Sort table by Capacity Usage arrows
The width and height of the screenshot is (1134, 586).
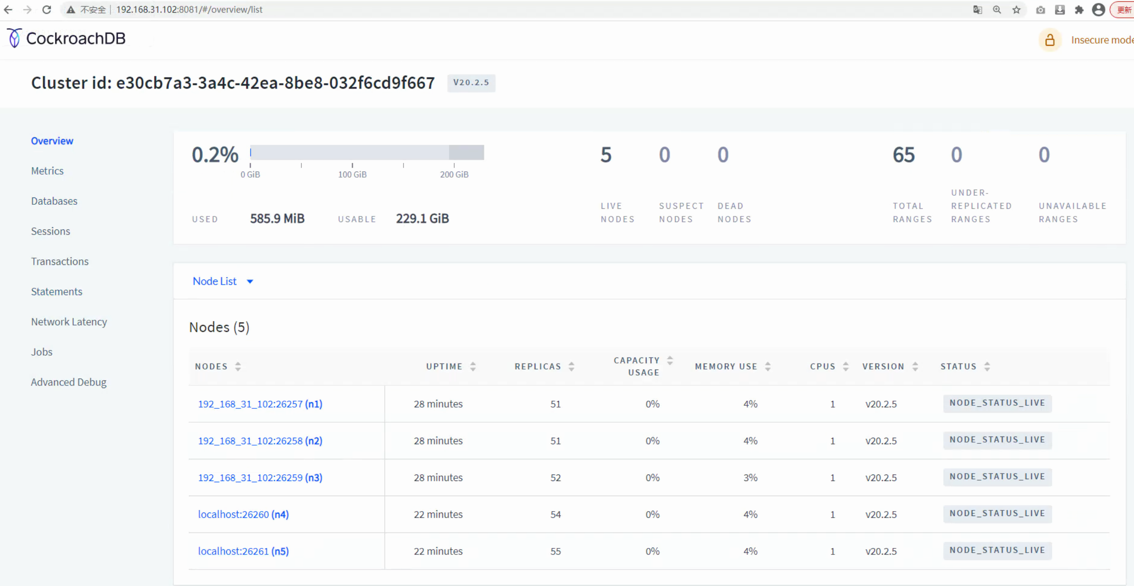point(670,361)
